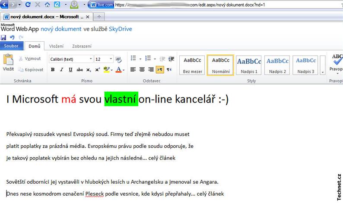Undo the last action with the arrow icon
The height and width of the screenshot is (203, 343).
[12, 37]
